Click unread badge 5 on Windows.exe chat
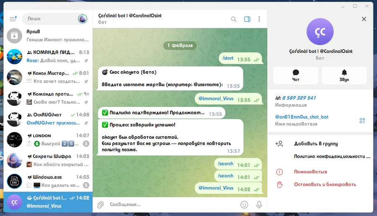 click(x=86, y=185)
